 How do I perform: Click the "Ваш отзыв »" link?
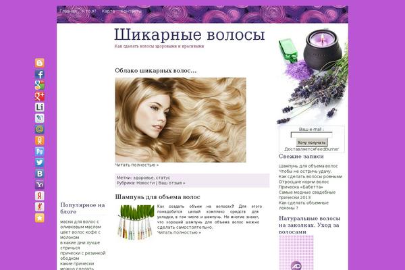tap(171, 183)
